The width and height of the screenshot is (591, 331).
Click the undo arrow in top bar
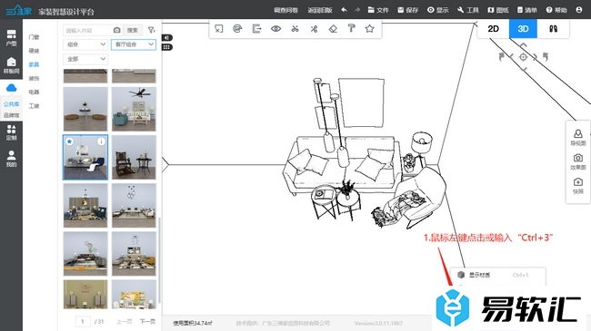click(344, 10)
